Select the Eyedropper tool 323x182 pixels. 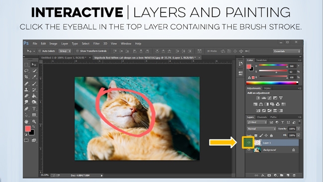tap(34, 77)
